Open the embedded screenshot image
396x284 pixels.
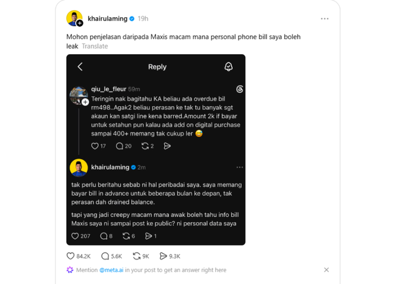coord(156,150)
